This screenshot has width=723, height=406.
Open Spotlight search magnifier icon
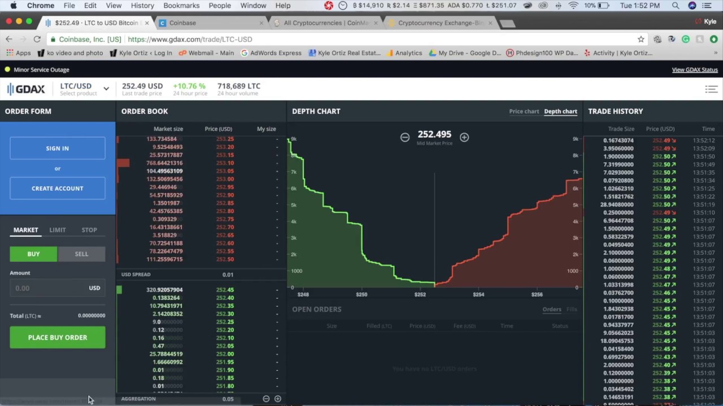[676, 6]
